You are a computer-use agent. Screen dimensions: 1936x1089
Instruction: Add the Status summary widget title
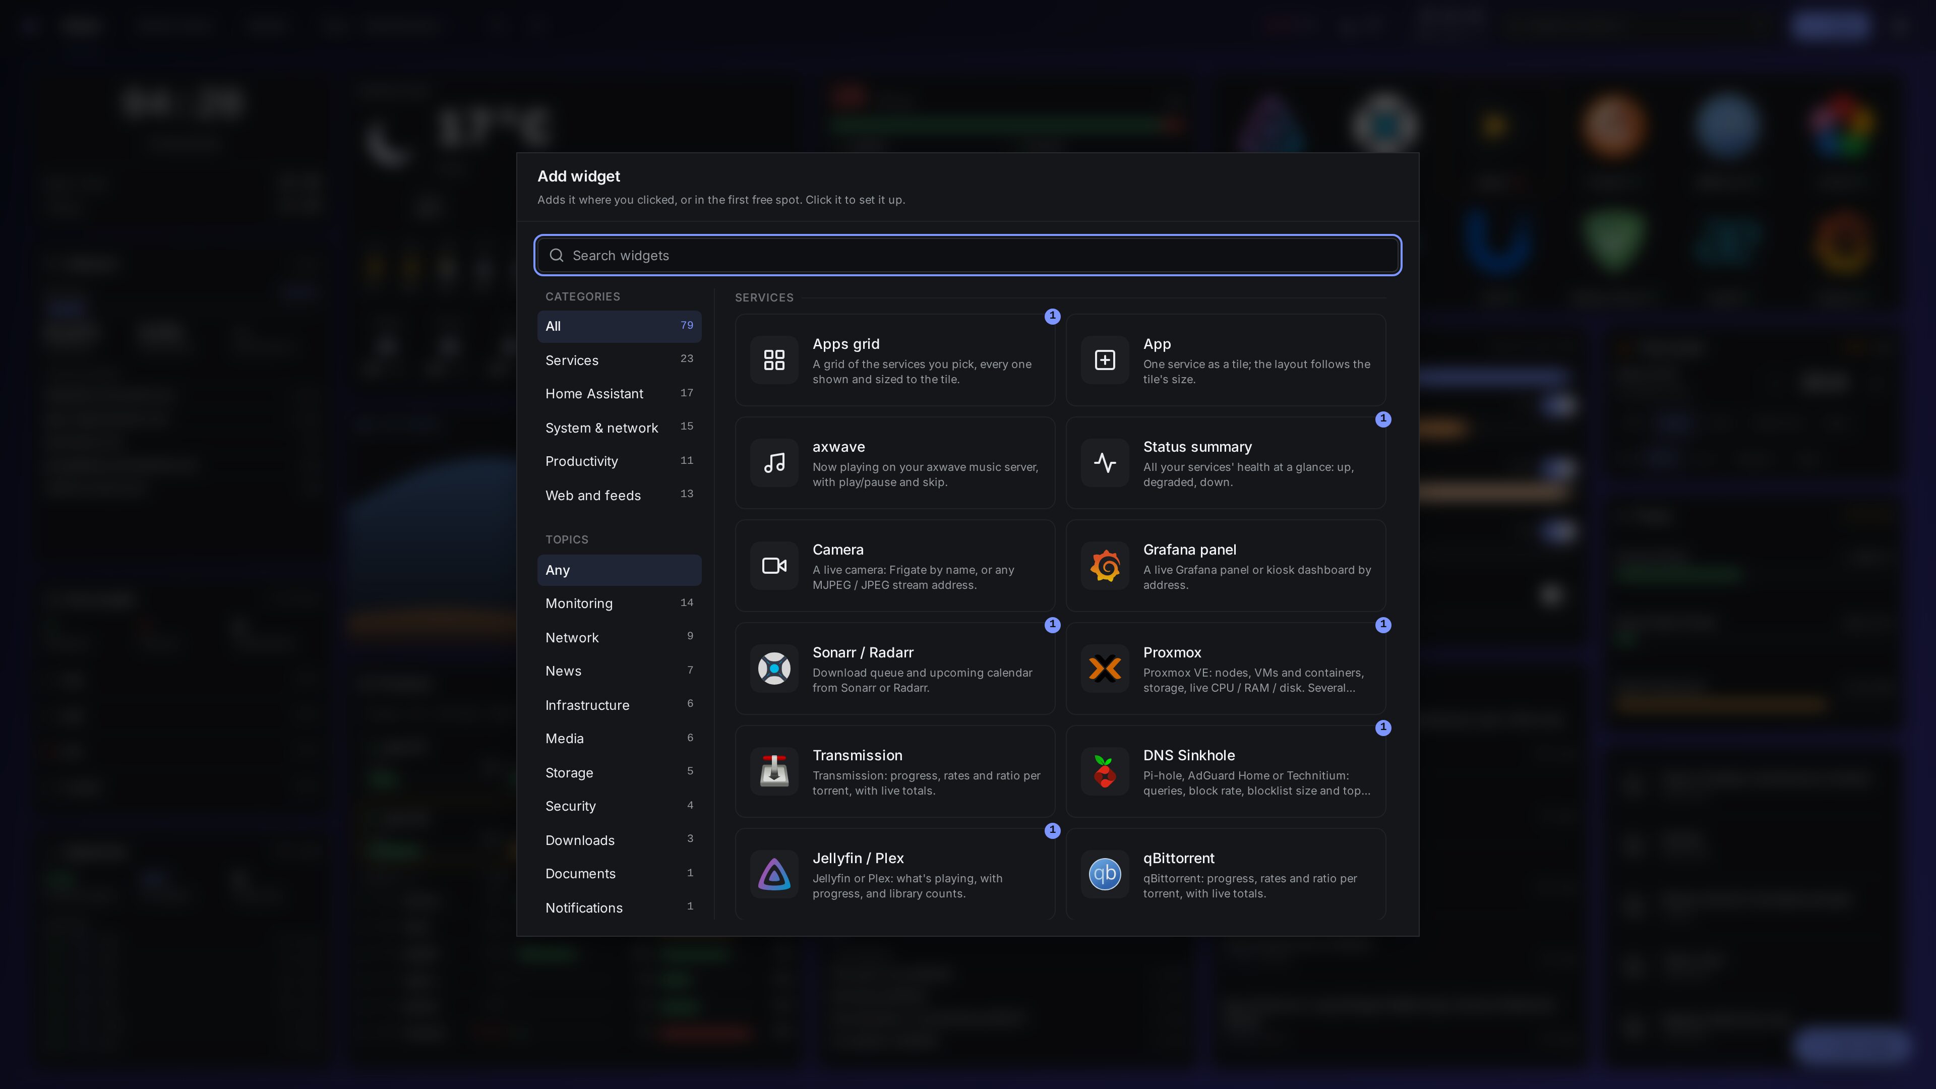(1197, 447)
